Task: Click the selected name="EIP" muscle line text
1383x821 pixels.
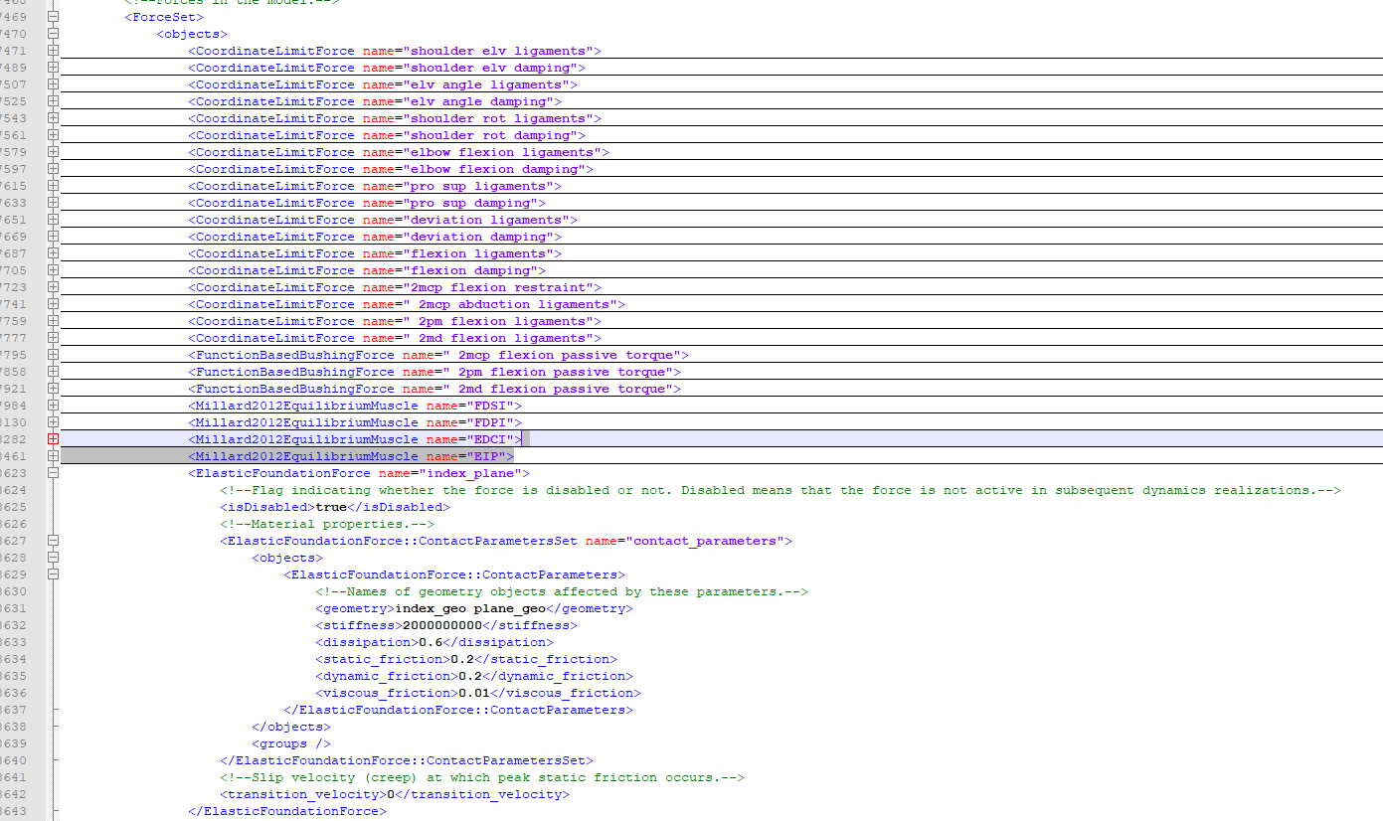Action: tap(351, 456)
